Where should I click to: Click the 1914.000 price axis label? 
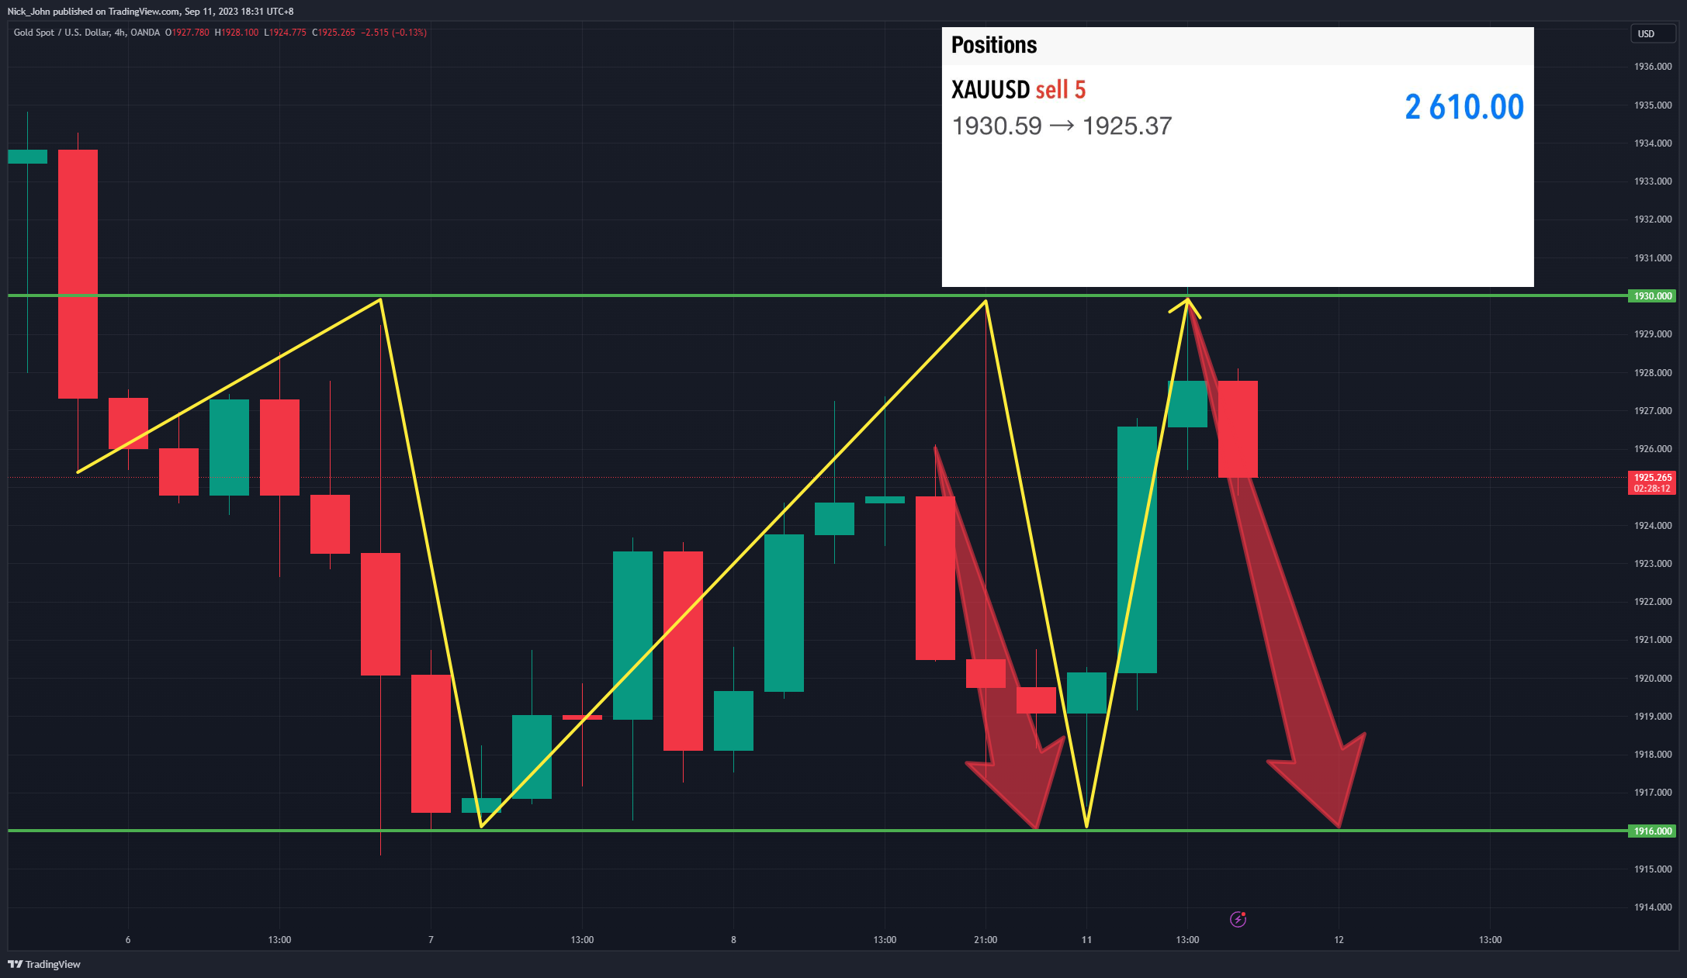click(x=1653, y=907)
